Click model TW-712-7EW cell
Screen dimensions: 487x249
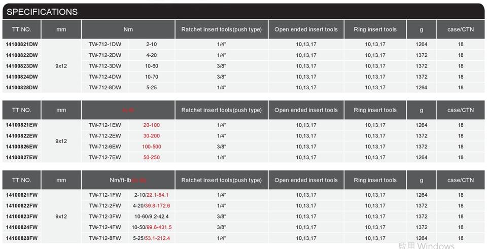click(x=105, y=158)
